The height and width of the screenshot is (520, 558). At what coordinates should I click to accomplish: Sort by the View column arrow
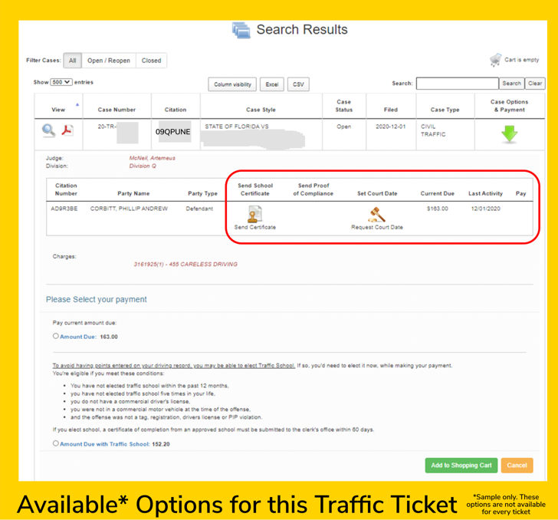click(x=77, y=104)
